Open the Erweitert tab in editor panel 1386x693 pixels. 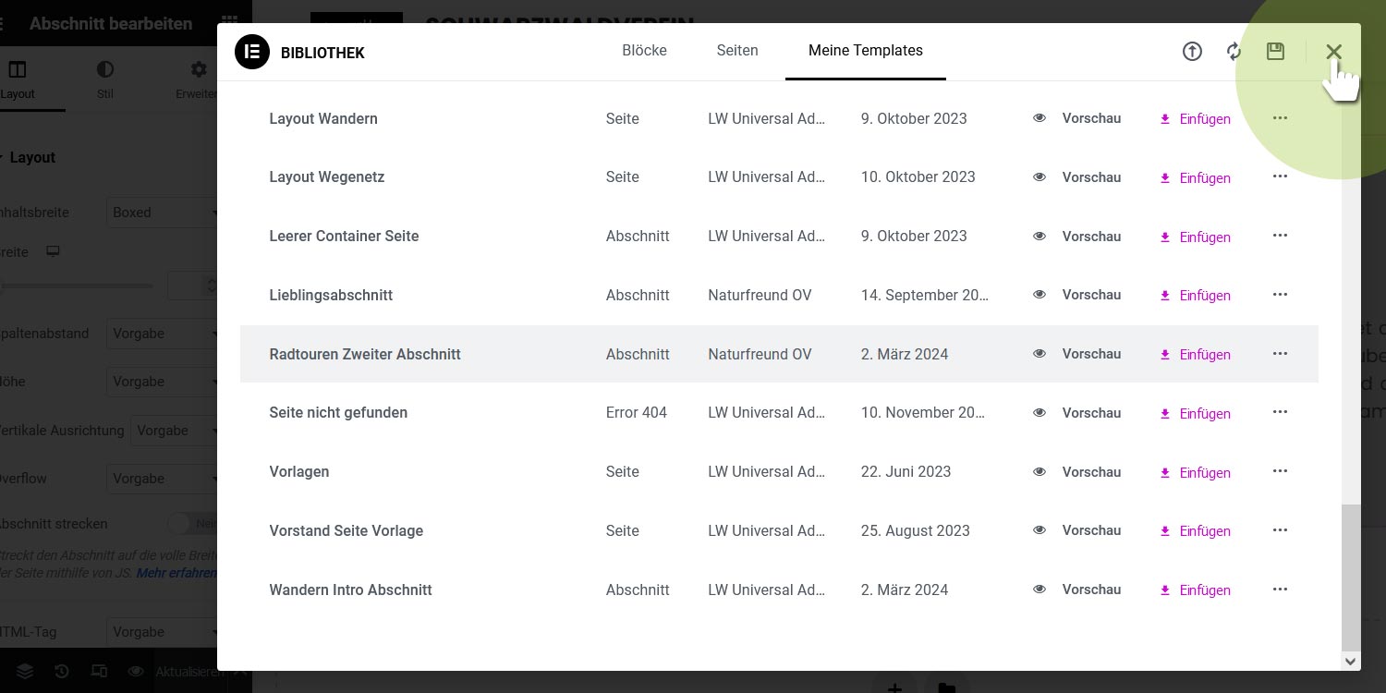198,80
